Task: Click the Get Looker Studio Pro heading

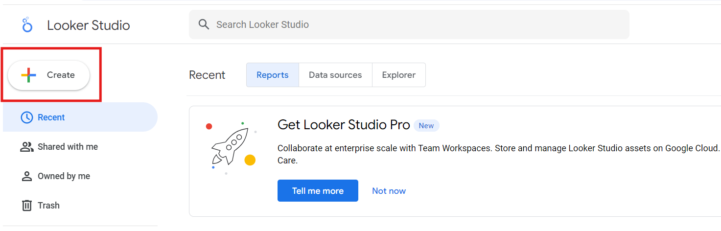Action: pos(344,125)
